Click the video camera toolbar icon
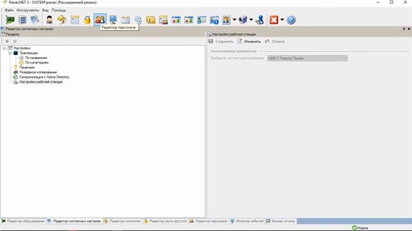Image resolution: width=412 pixels, height=231 pixels. tap(243, 20)
